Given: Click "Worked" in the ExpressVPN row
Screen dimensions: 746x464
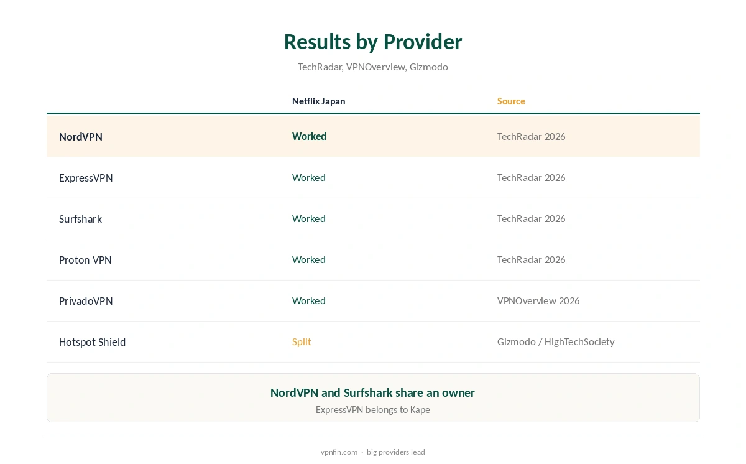Looking at the screenshot, I should pos(309,177).
